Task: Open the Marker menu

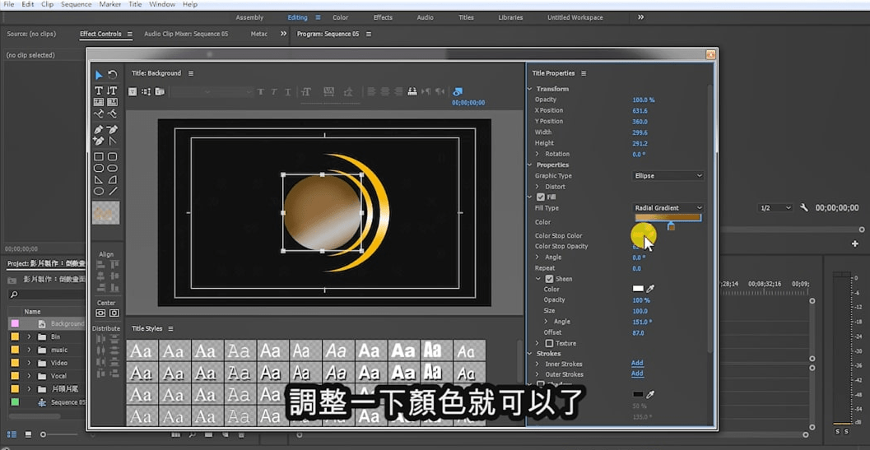Action: (x=109, y=4)
